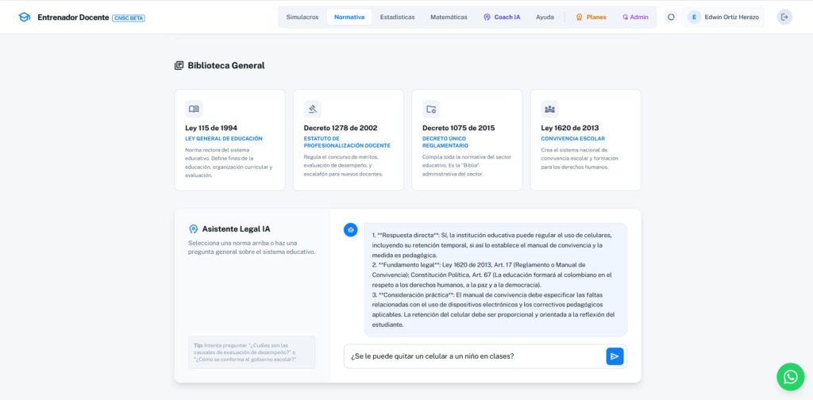This screenshot has width=813, height=400.
Task: Open the Simulacros tab
Action: [302, 17]
